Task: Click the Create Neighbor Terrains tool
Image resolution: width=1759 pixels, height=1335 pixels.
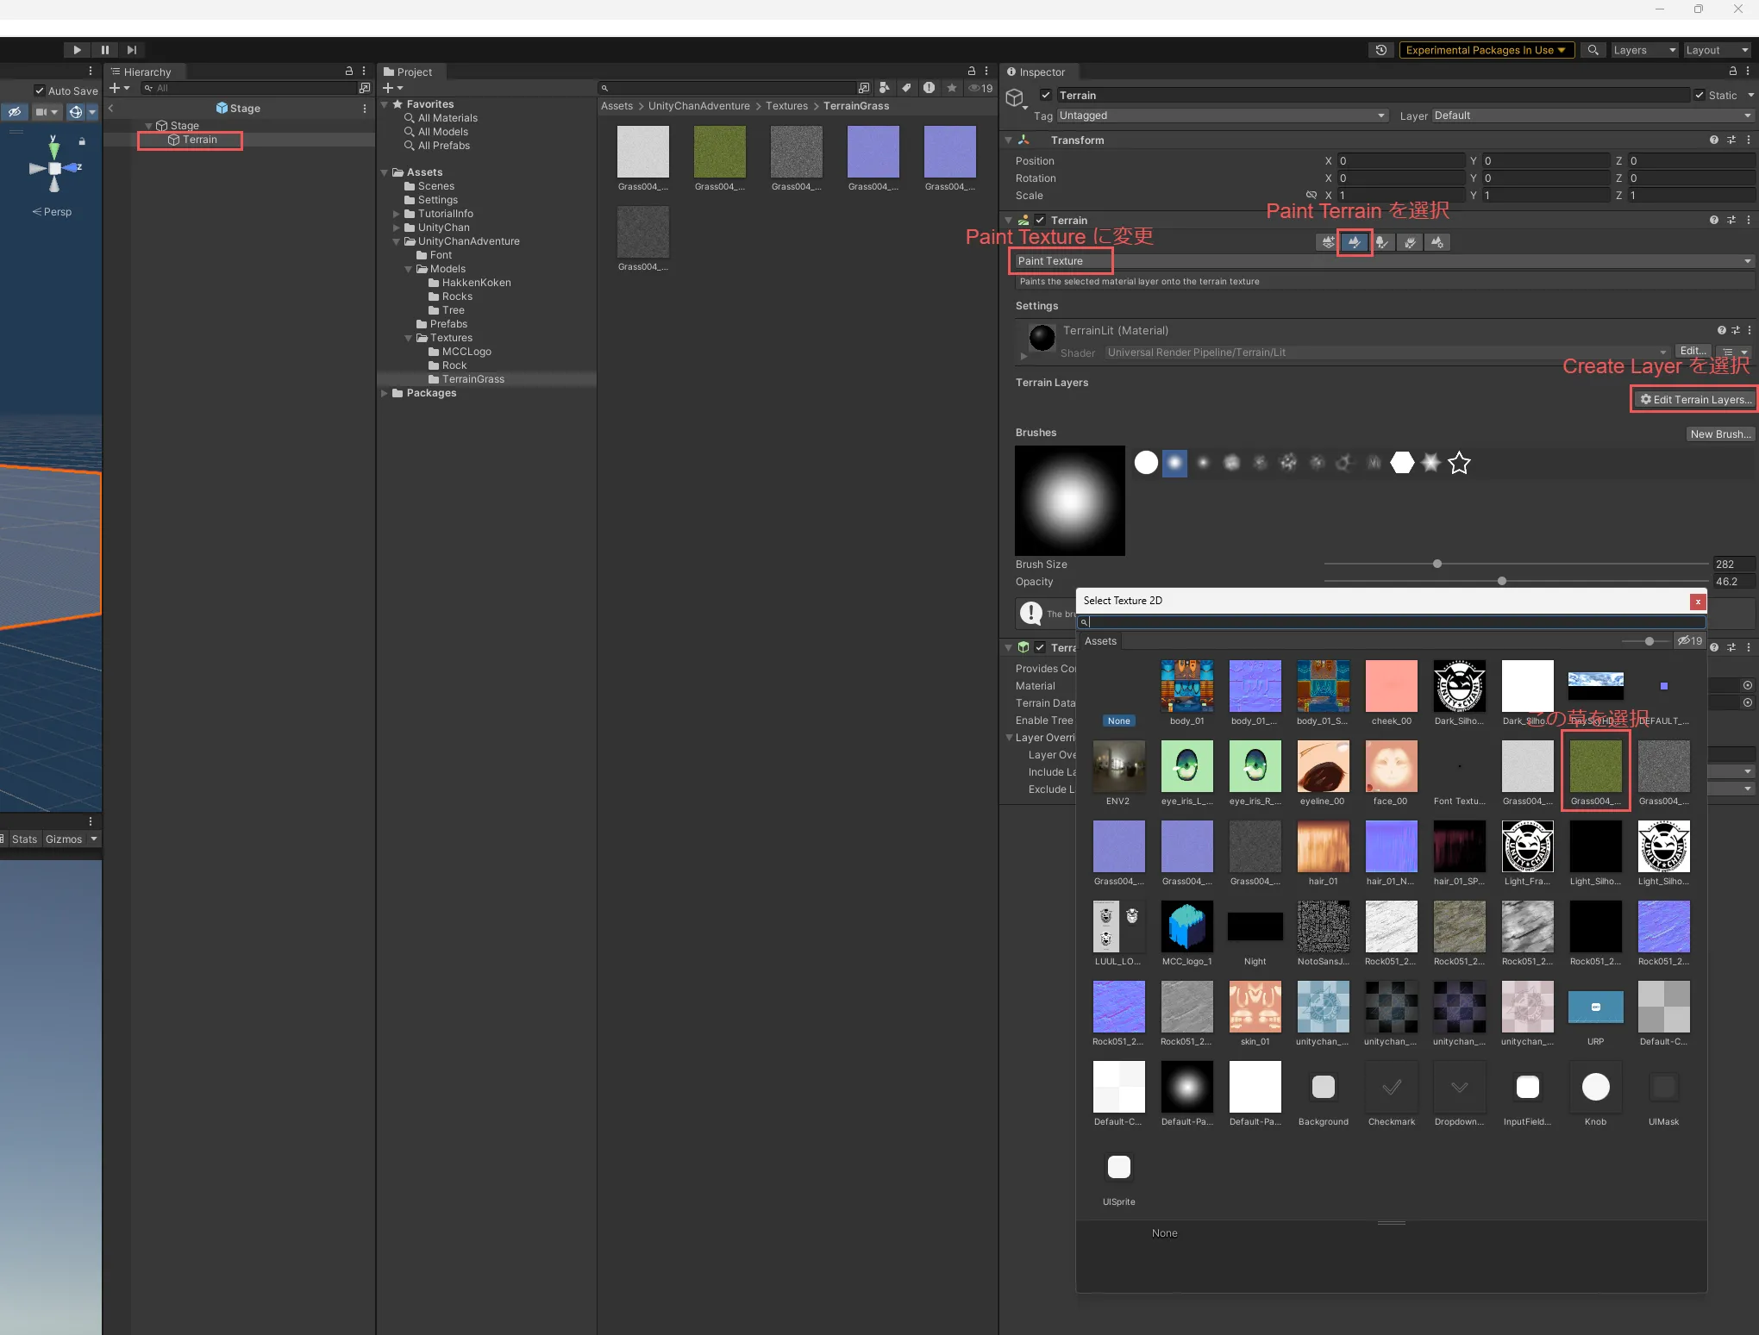Action: pos(1328,242)
